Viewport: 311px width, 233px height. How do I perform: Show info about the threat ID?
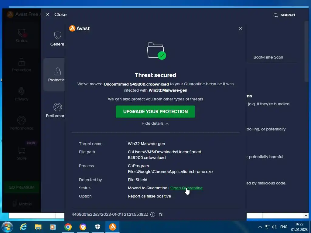pyautogui.click(x=153, y=214)
